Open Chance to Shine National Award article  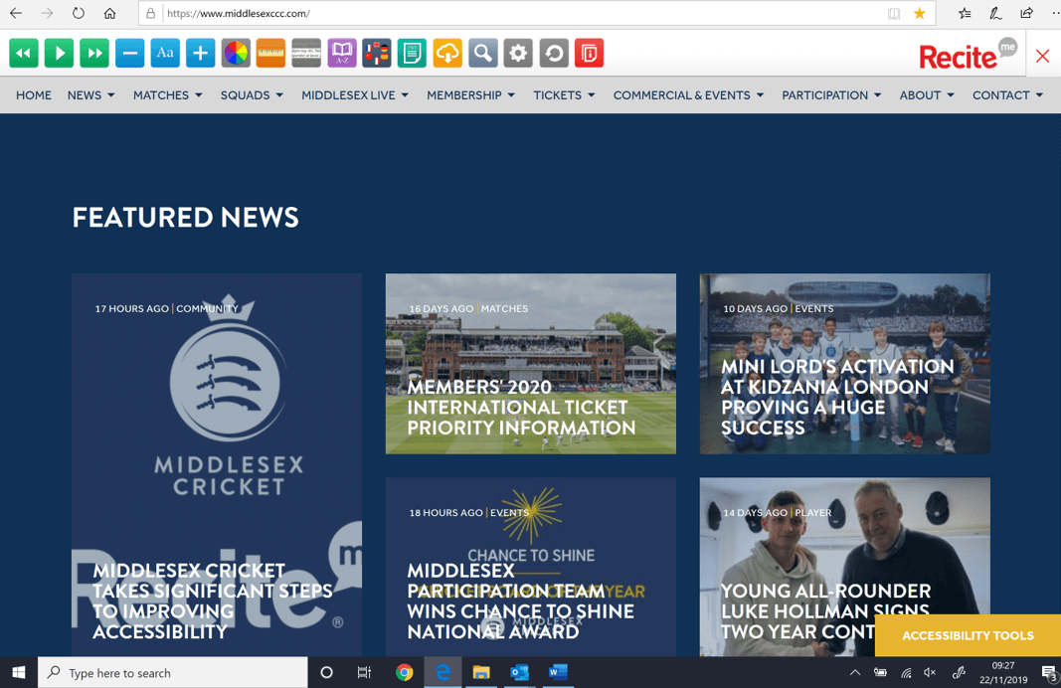coord(531,567)
